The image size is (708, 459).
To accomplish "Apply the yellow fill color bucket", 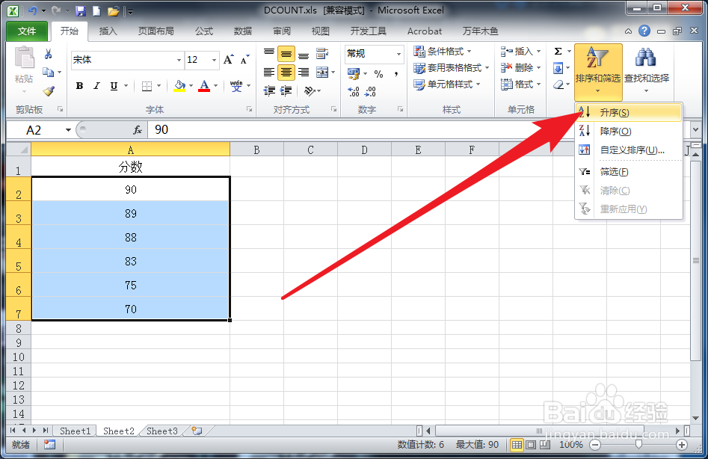I will point(179,86).
